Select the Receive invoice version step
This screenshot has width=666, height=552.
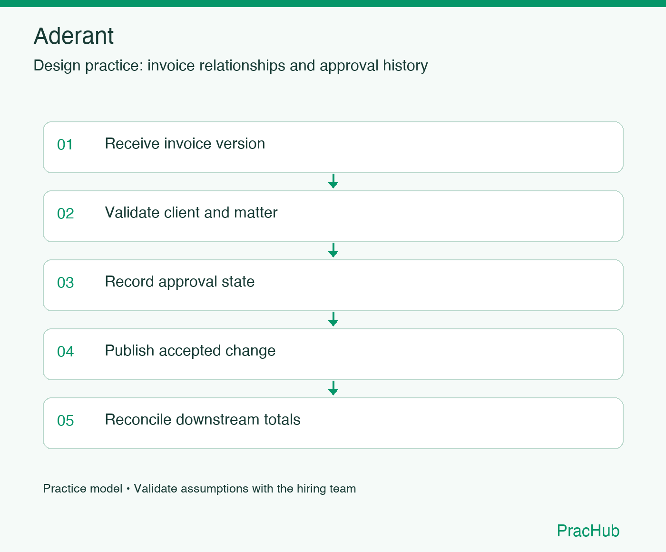click(333, 147)
